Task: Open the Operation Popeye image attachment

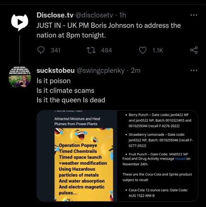Action: coord(77,156)
